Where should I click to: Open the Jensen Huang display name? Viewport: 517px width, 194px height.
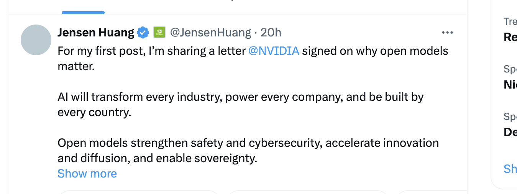click(x=96, y=33)
